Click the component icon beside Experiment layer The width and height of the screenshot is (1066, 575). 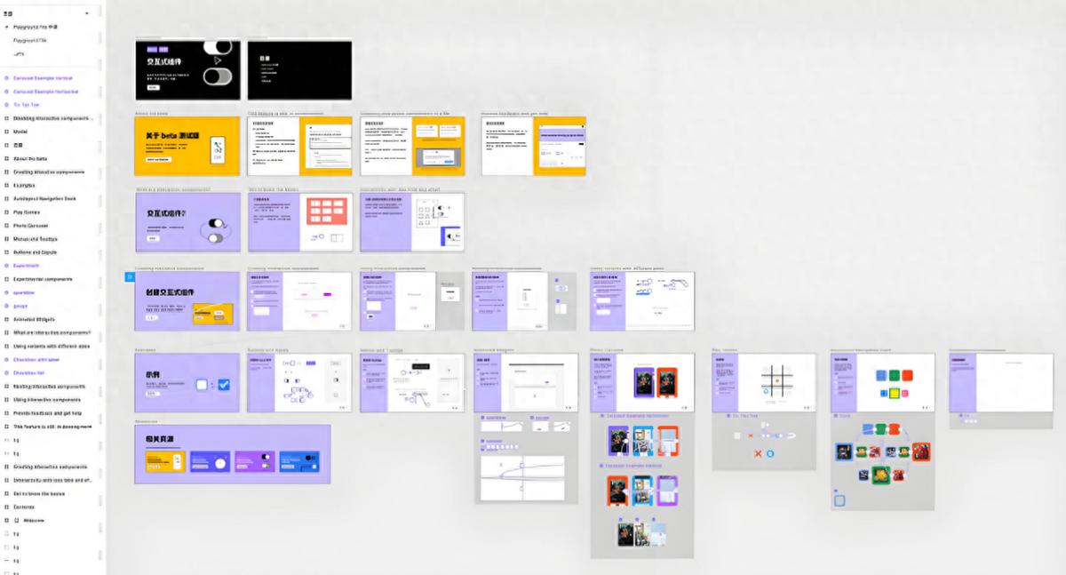7,266
